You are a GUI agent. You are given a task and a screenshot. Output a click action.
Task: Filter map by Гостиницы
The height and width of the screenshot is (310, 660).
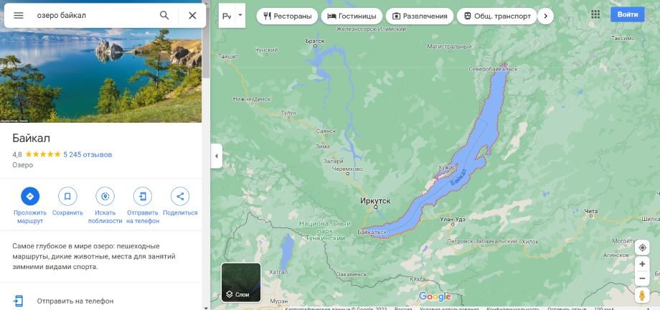tap(352, 16)
